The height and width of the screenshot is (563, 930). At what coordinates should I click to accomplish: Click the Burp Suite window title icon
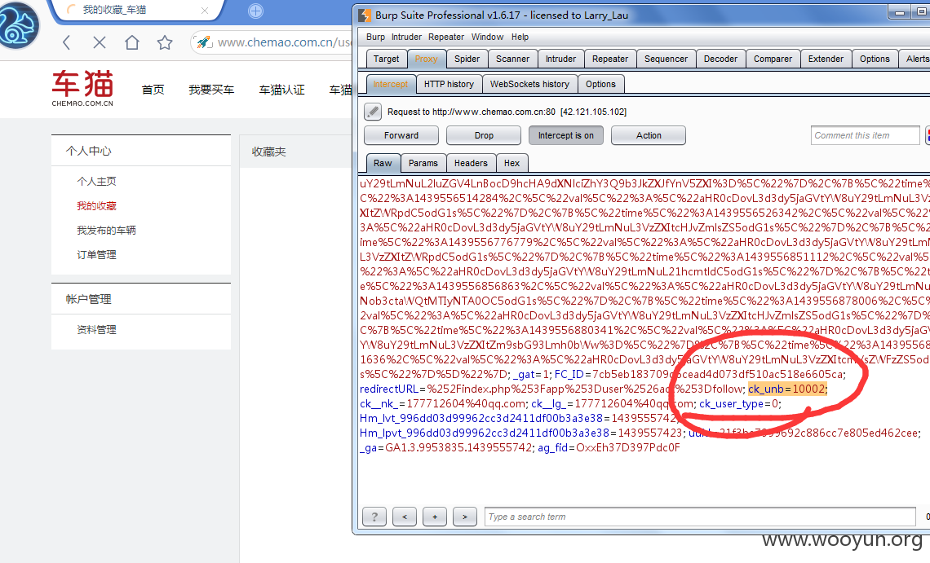(365, 15)
